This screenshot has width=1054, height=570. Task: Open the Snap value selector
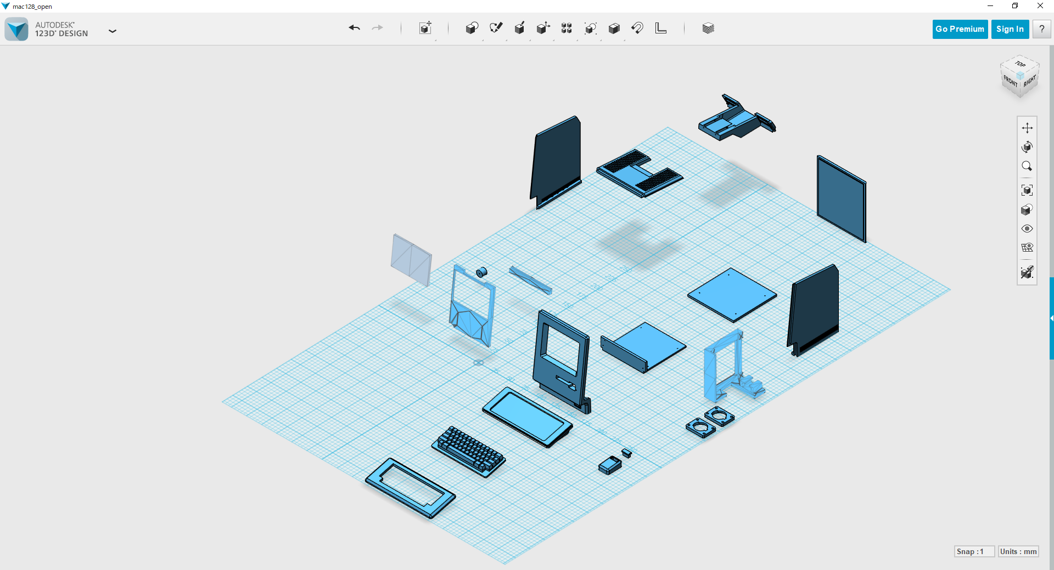[x=974, y=551]
